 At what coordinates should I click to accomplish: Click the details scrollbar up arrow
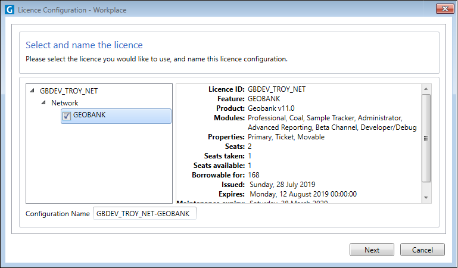tap(426, 89)
